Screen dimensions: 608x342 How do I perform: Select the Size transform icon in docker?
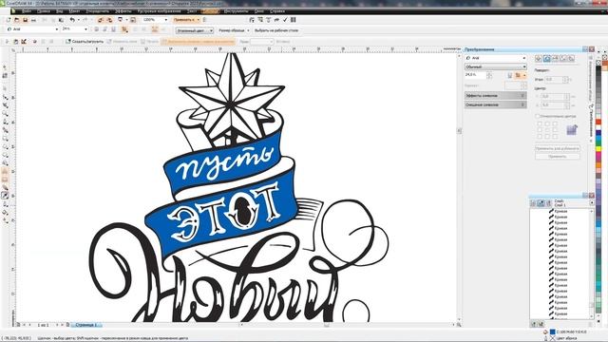coord(563,58)
